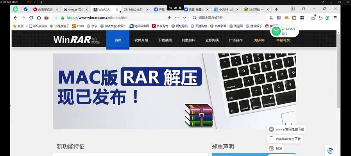Click the 解压 suggestion bubble
The height and width of the screenshot is (156, 351).
pyautogui.click(x=276, y=149)
